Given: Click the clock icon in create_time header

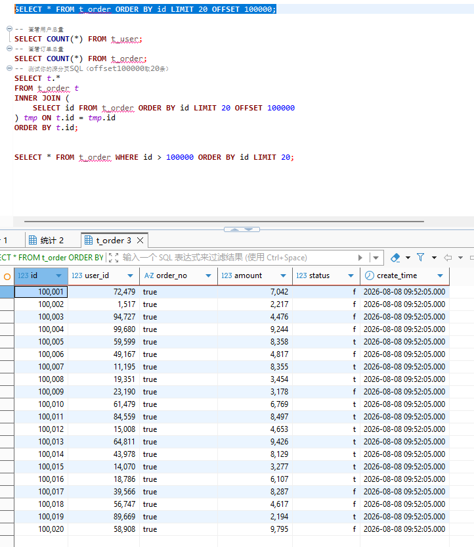Looking at the screenshot, I should 369,275.
